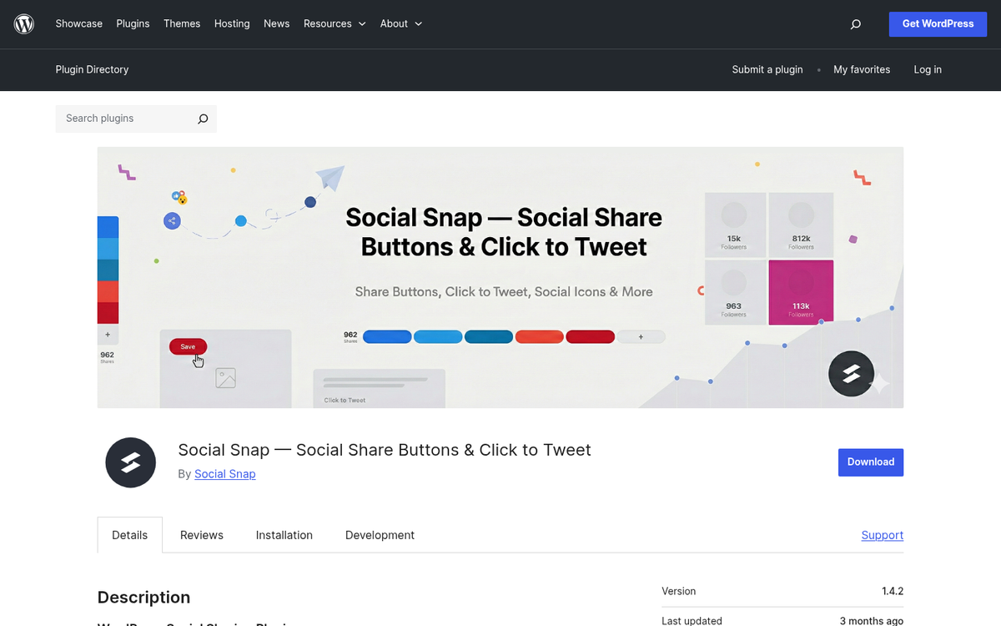The image size is (1001, 626).
Task: Switch to the Installation tab
Action: tap(284, 535)
